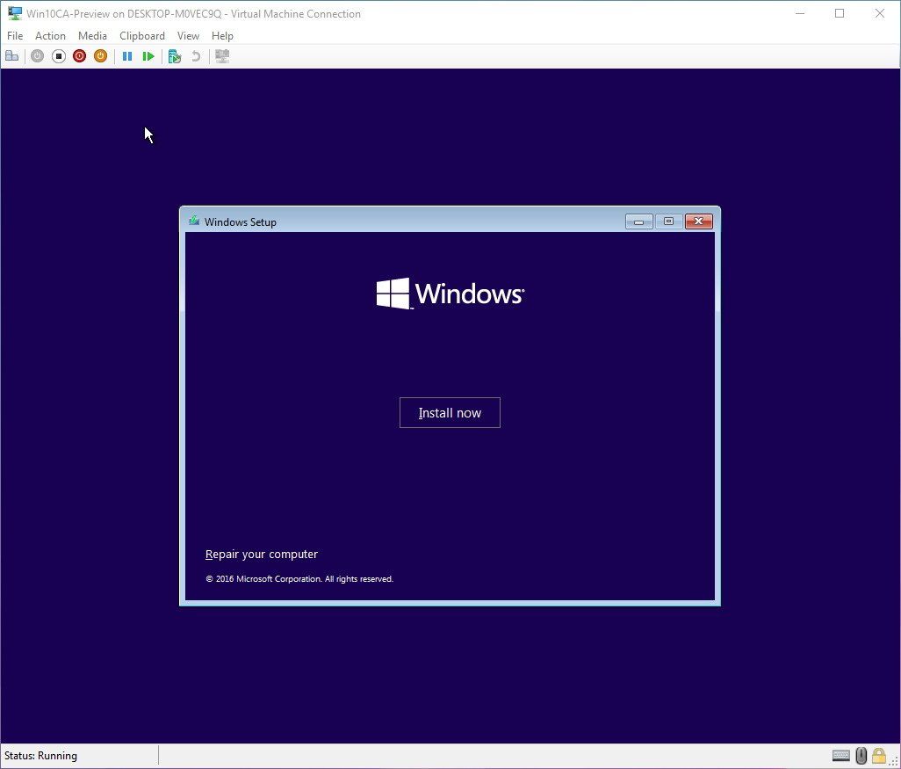901x769 pixels.
Task: Shut down the guest OS via red toolbar icon
Action: pos(79,55)
